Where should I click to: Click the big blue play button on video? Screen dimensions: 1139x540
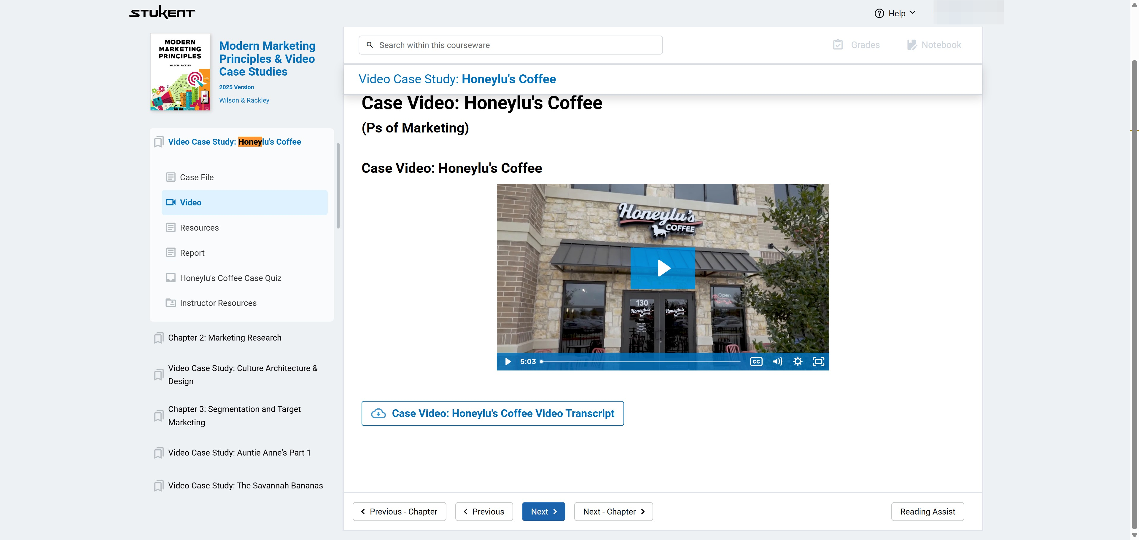click(x=662, y=268)
